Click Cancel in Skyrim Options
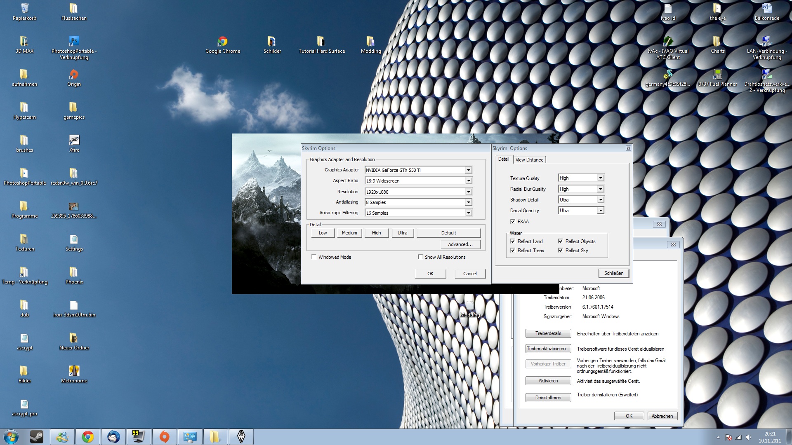This screenshot has height=445, width=792. pyautogui.click(x=470, y=274)
